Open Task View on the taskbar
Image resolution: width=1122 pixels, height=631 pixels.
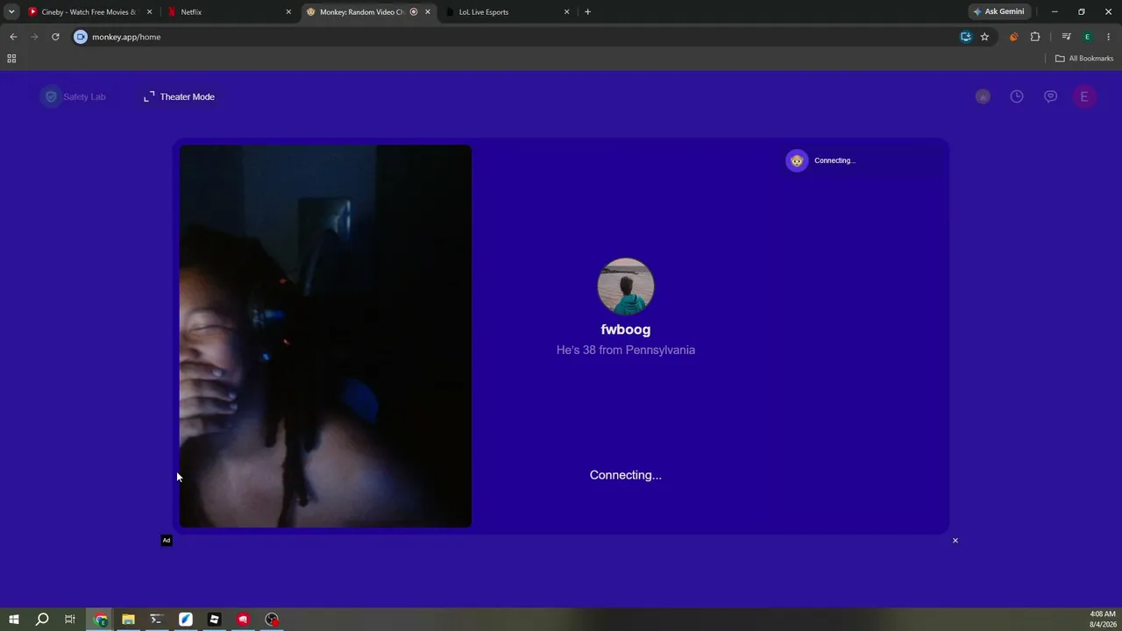(70, 620)
